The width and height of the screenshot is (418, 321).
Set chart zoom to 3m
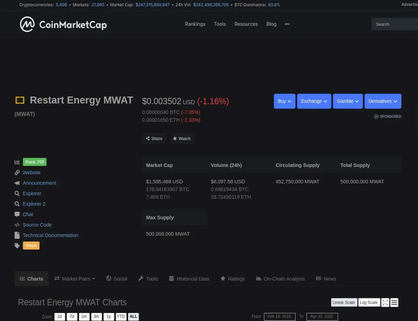96,316
